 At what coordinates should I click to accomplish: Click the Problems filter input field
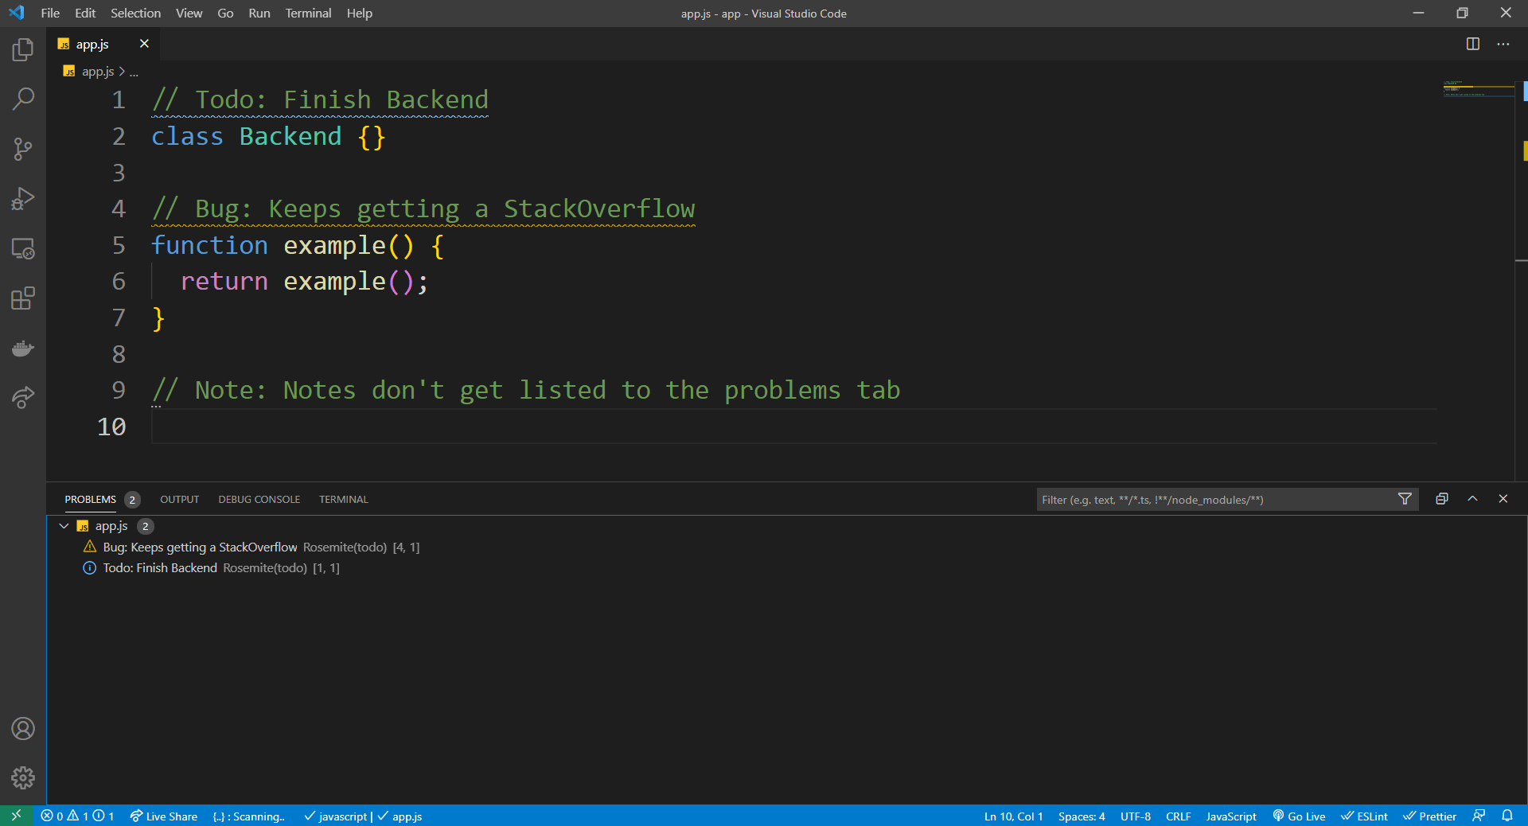tap(1194, 499)
